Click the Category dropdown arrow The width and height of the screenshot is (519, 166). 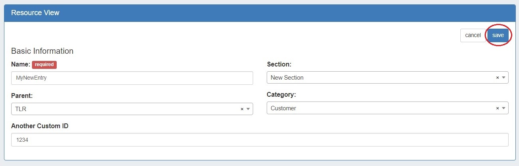coord(503,108)
